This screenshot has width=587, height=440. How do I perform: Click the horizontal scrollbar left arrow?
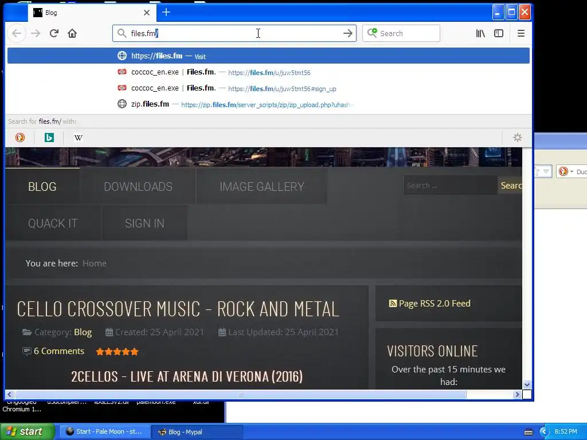[x=9, y=394]
